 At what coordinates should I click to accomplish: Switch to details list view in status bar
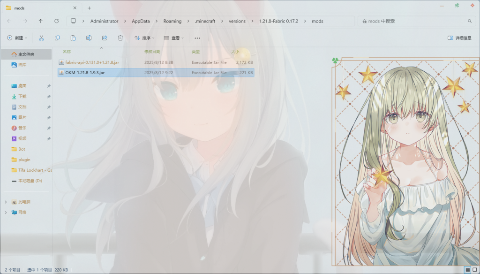click(467, 270)
